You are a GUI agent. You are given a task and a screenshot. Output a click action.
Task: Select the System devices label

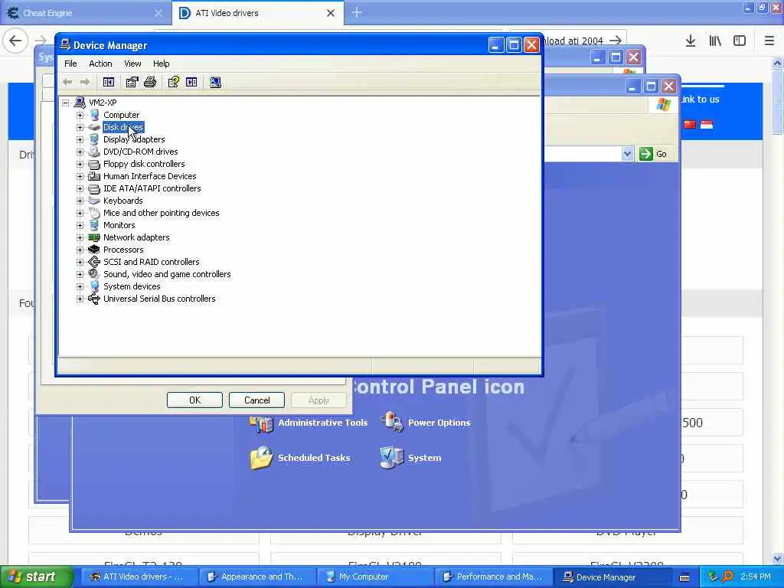(132, 286)
